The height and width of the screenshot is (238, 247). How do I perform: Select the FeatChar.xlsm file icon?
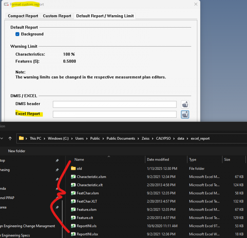pyautogui.click(x=73, y=193)
